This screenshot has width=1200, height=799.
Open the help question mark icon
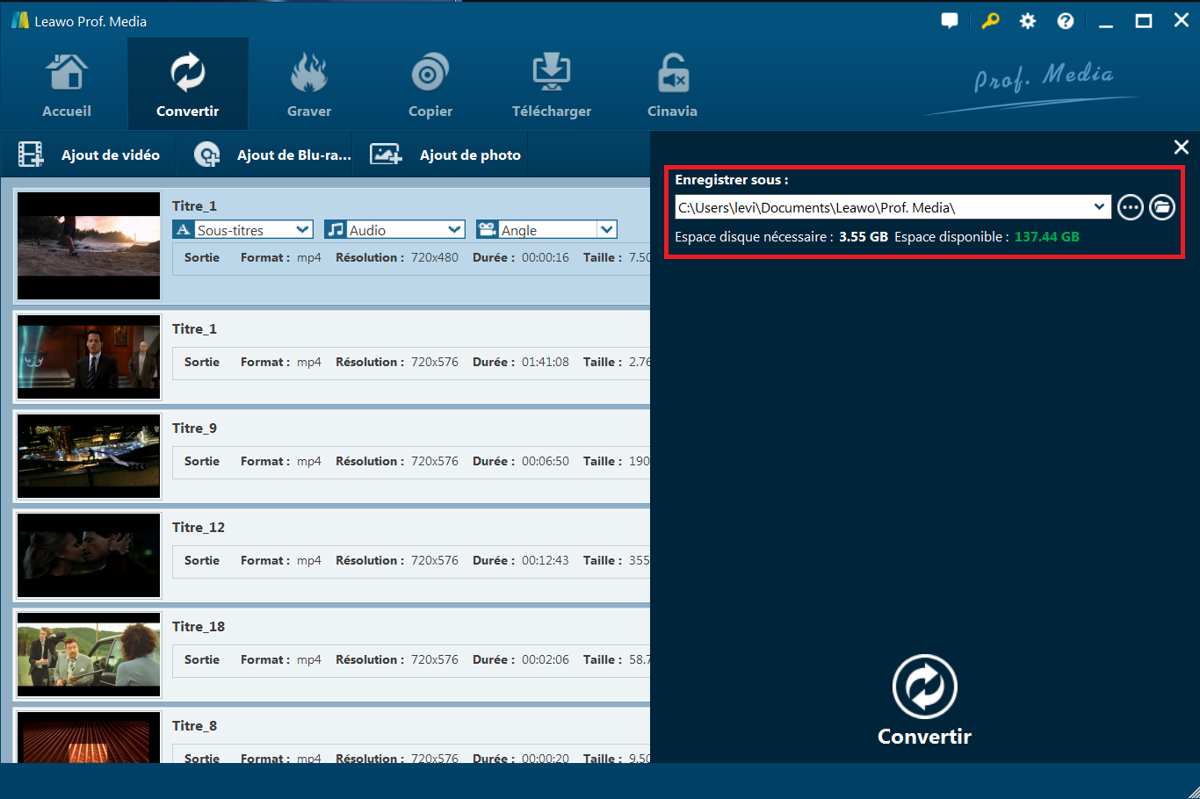[1066, 21]
